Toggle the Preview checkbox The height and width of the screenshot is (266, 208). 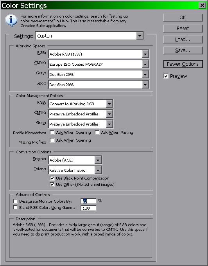click(x=166, y=76)
